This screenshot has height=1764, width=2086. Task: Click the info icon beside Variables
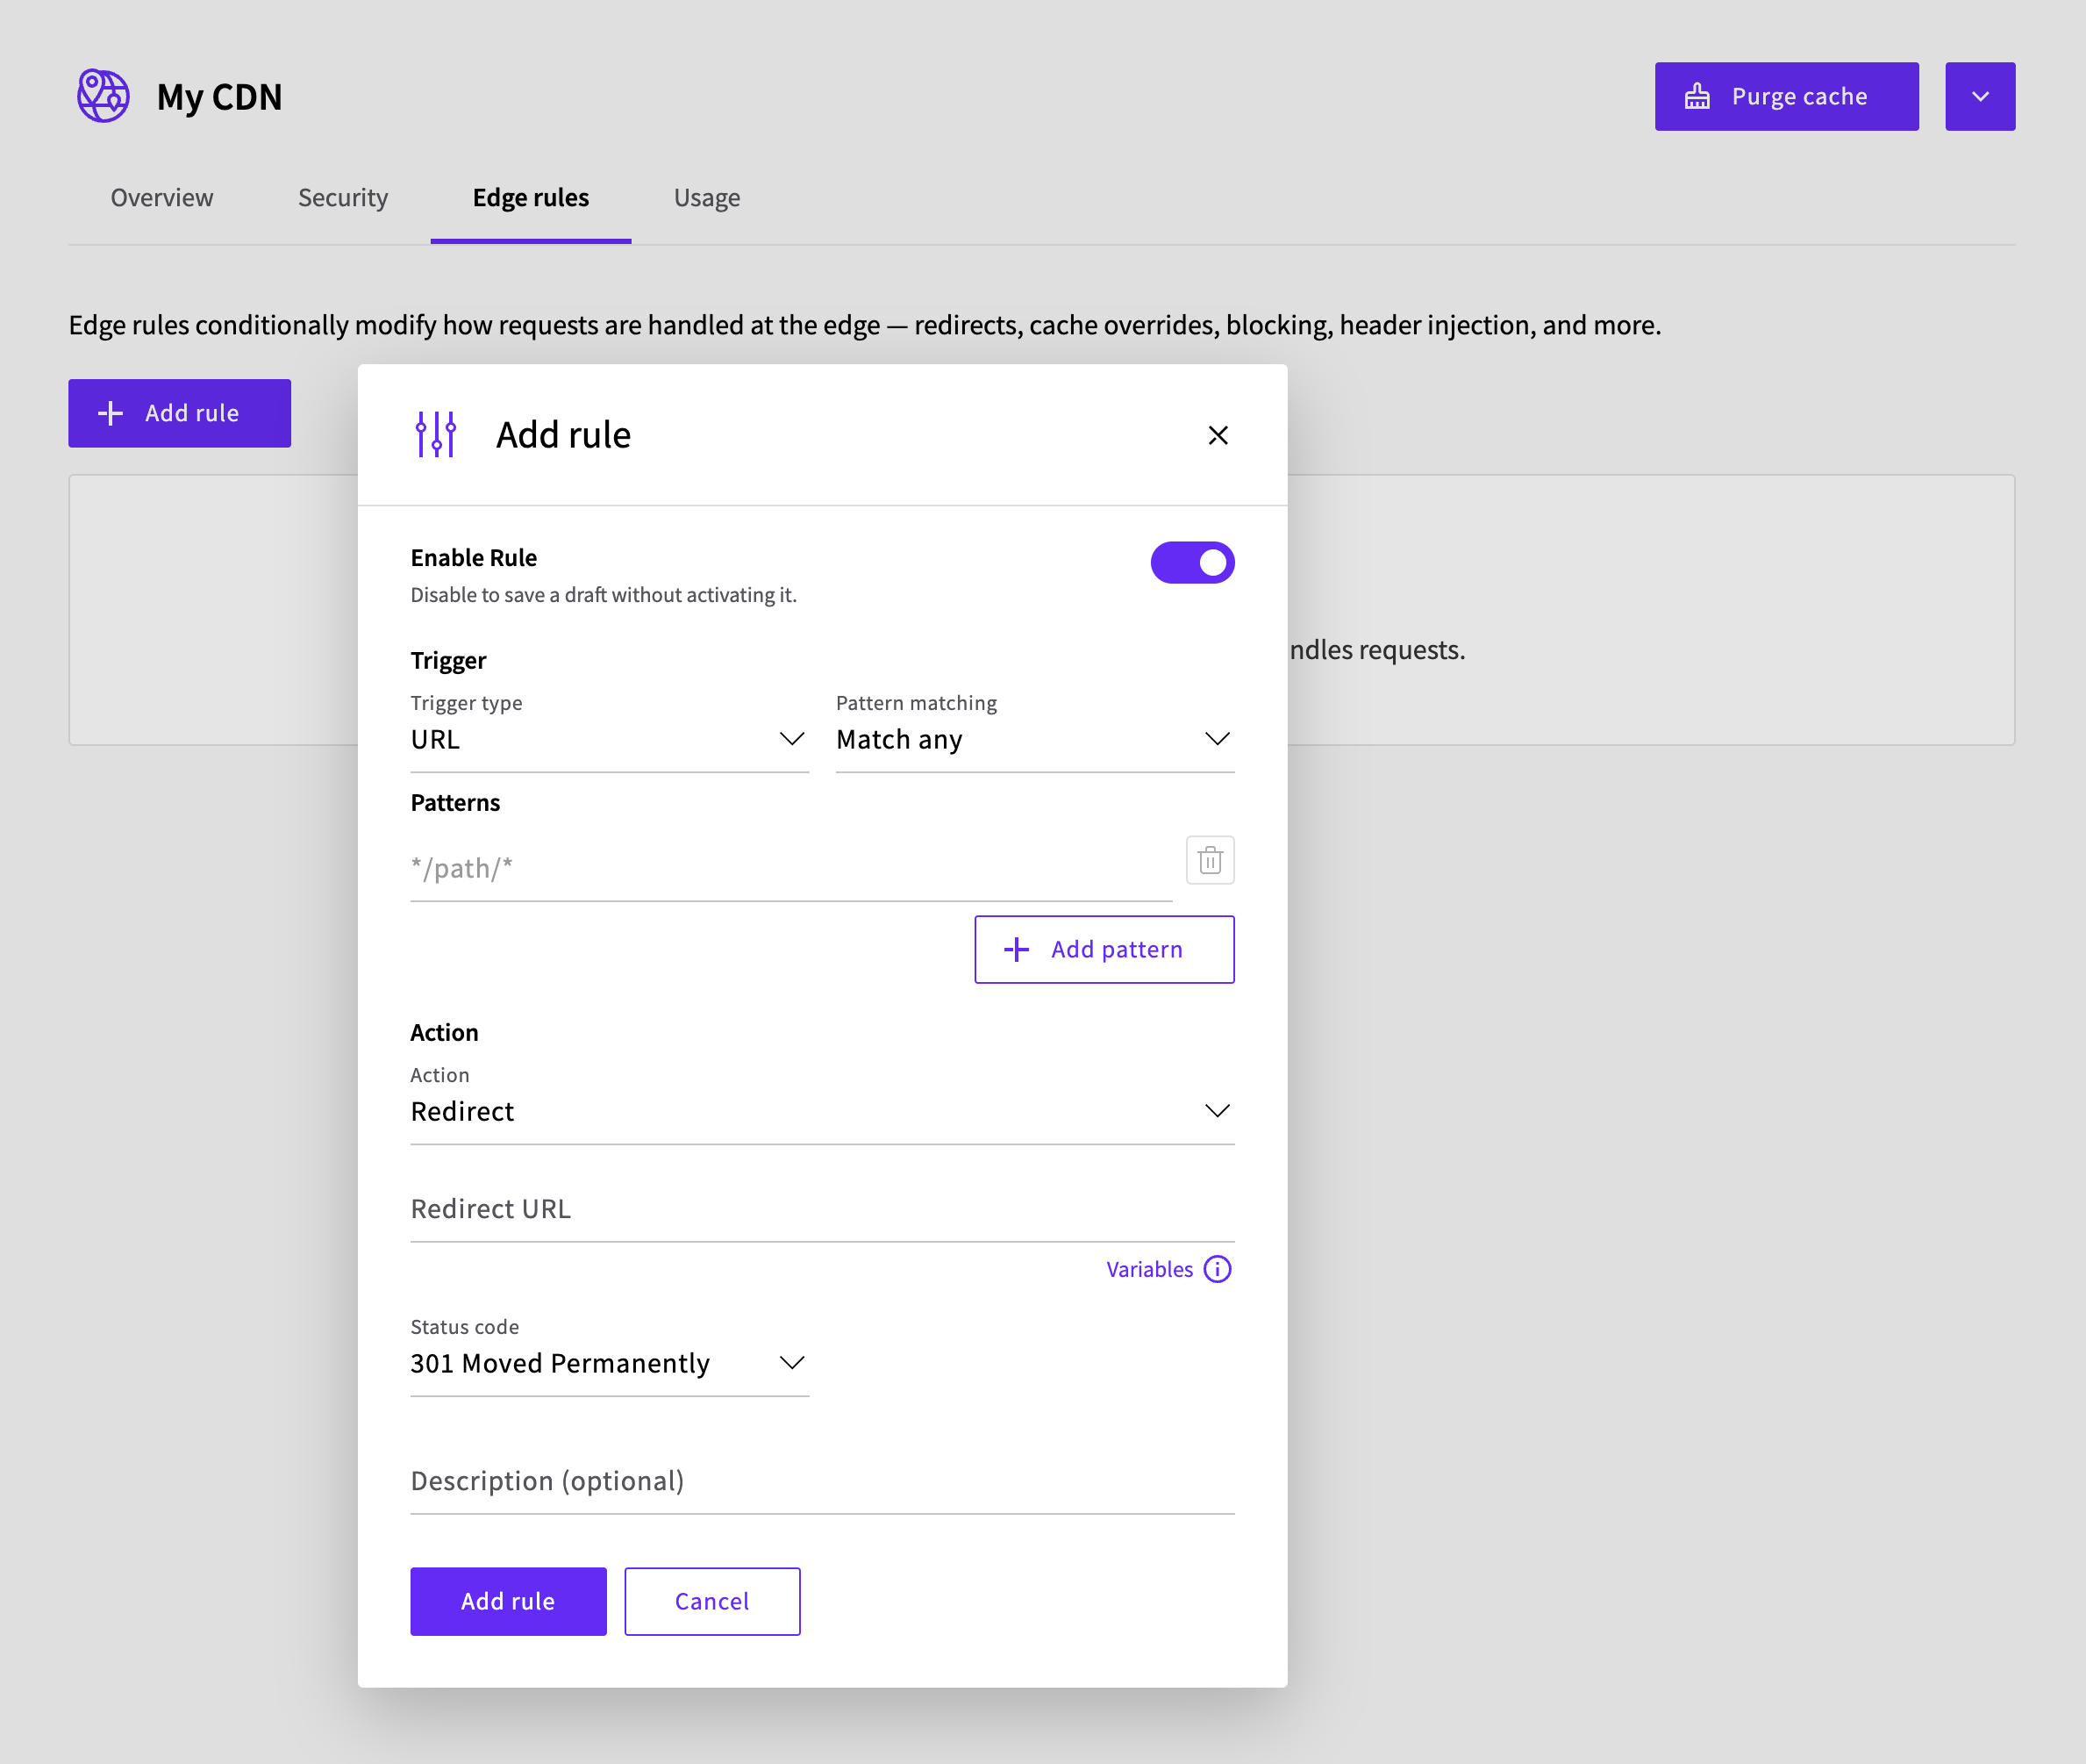(x=1217, y=1268)
